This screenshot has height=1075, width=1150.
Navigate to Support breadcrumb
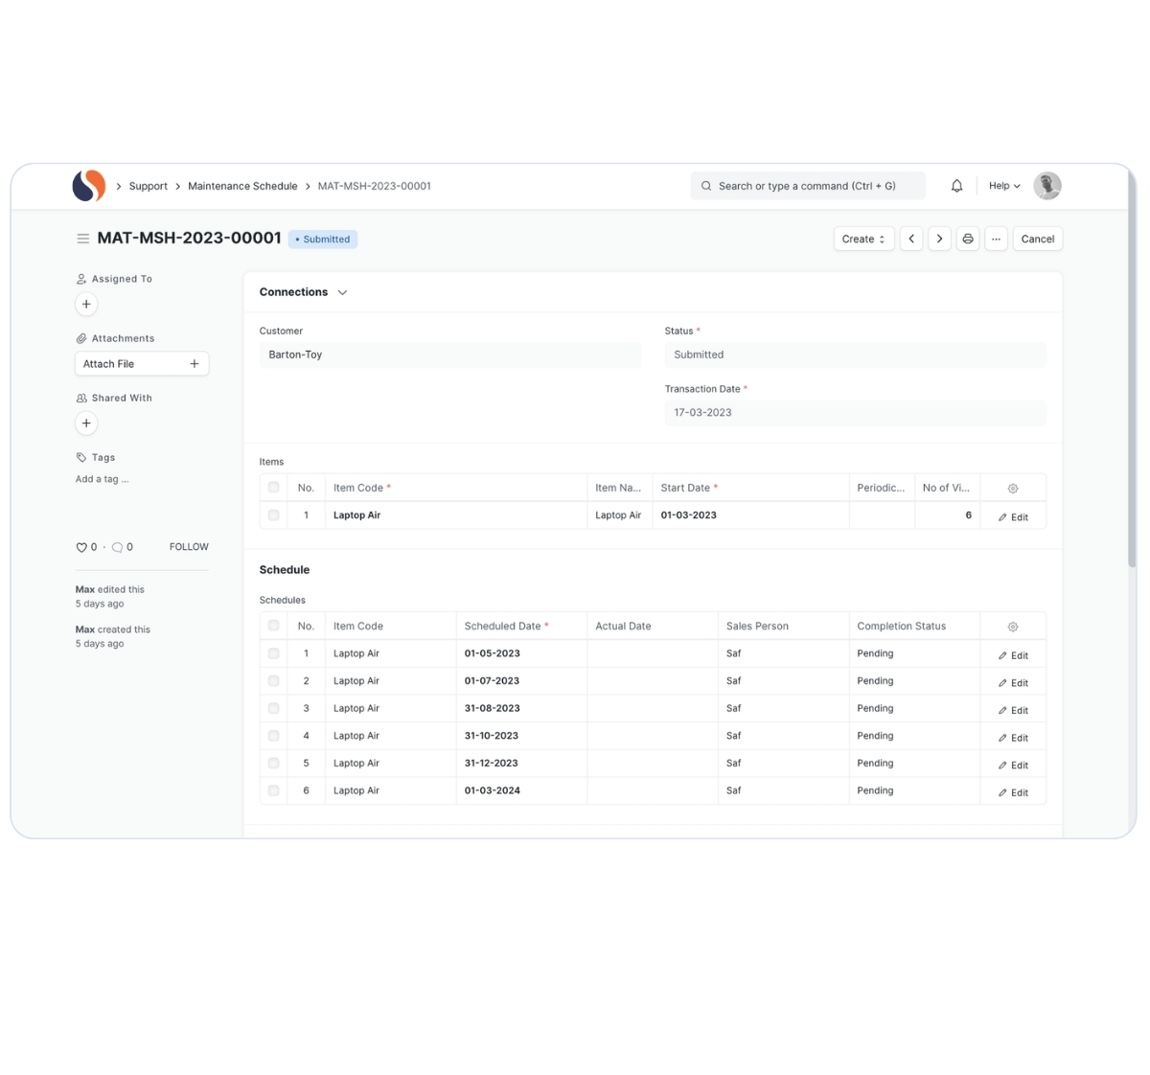tap(148, 186)
